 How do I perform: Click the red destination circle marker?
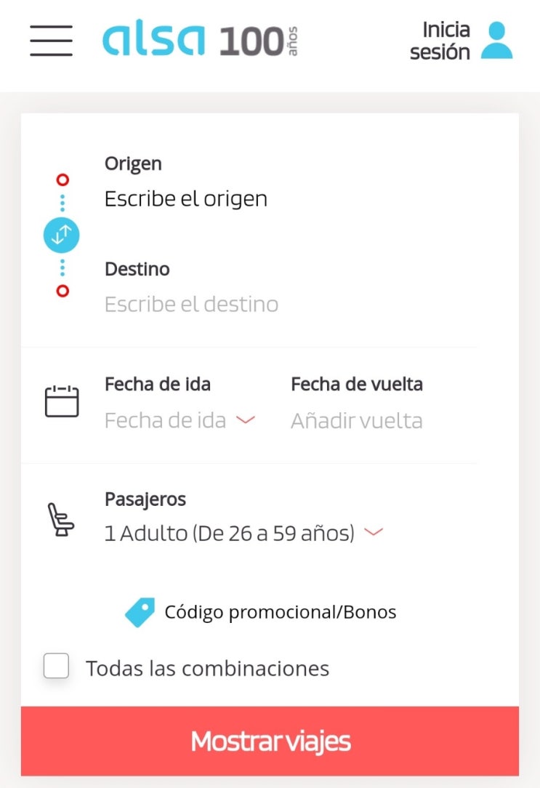(x=63, y=291)
